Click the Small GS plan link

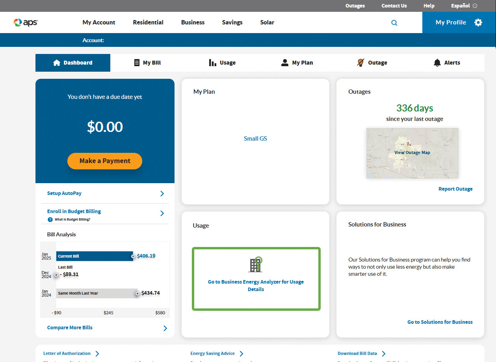click(x=255, y=139)
